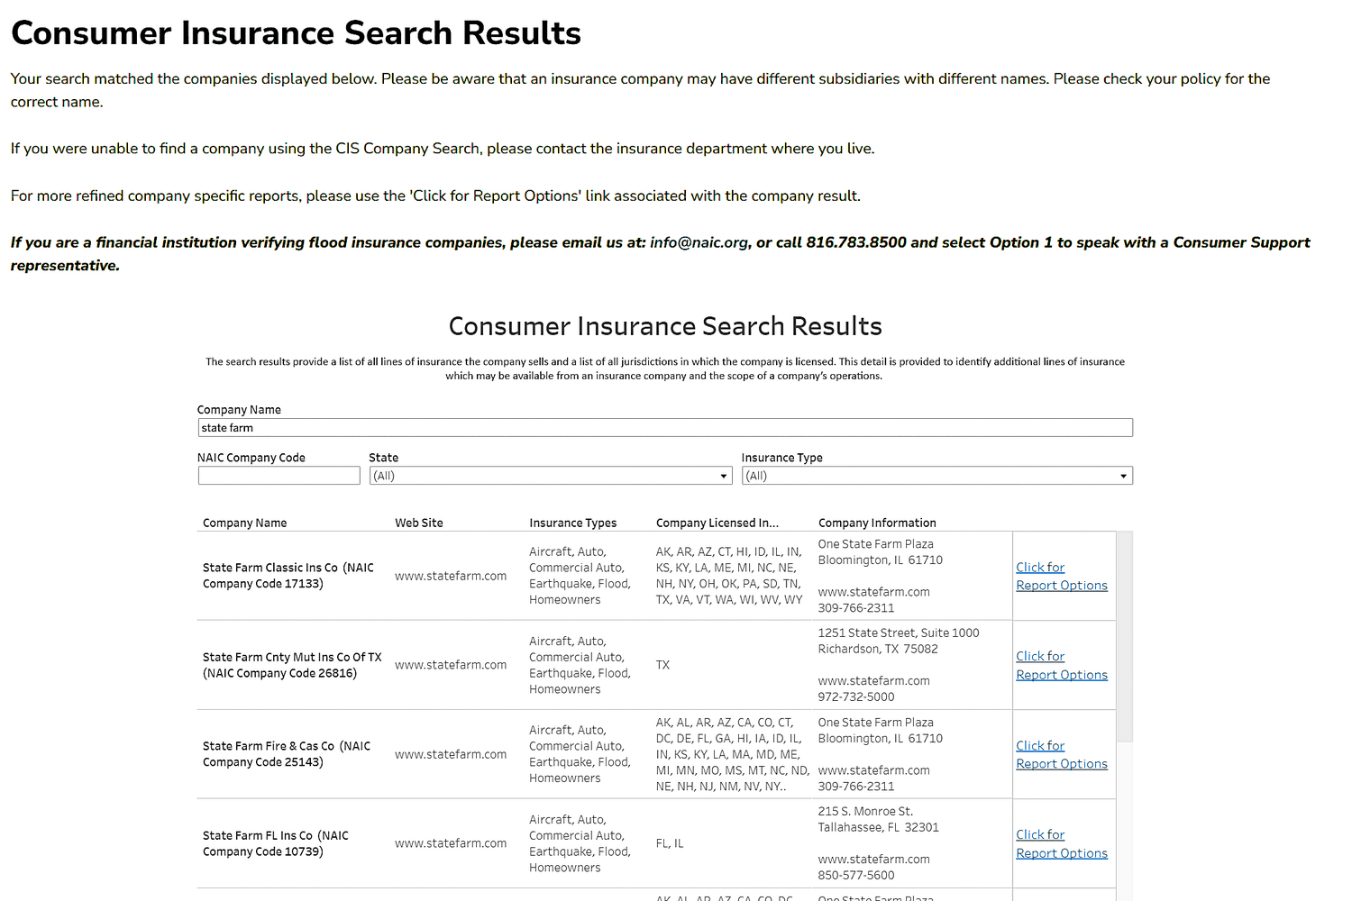Click State Farm Fire & Cas Co name cell

coord(287,754)
